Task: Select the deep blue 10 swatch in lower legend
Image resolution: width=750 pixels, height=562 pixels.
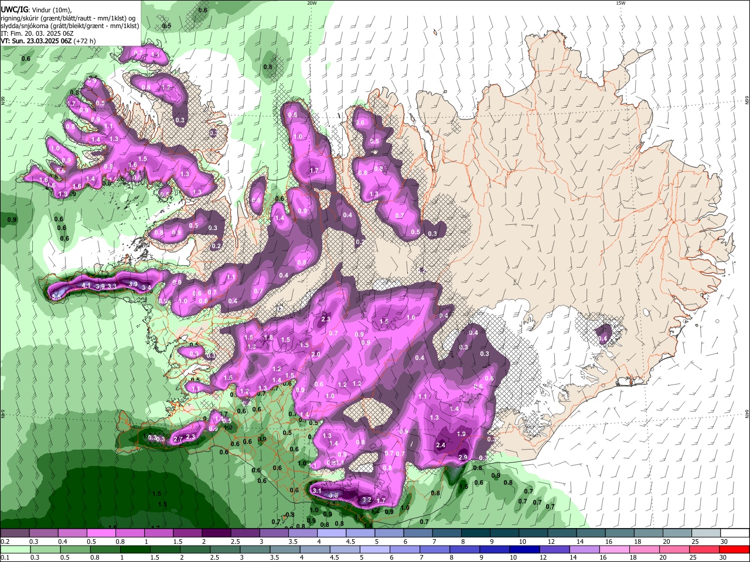Action: coord(524,549)
